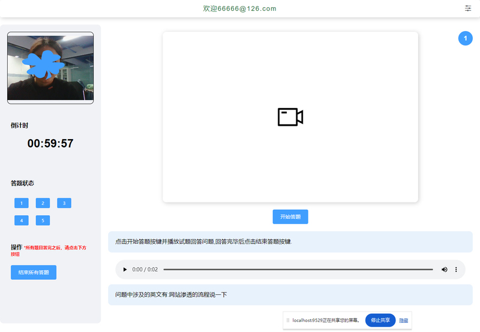This screenshot has height=332, width=480.
Task: Click the countdown timer 00:59:57
Action: [x=50, y=143]
